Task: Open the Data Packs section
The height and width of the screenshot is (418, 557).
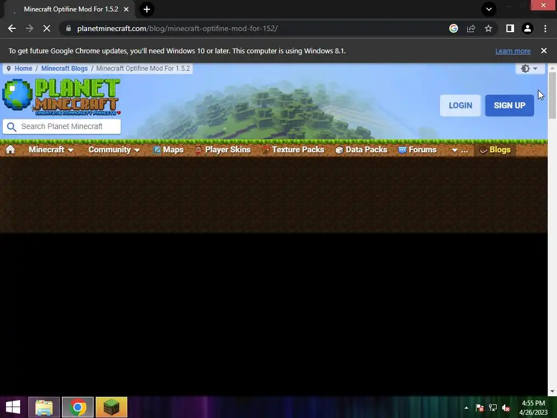Action: 361,150
